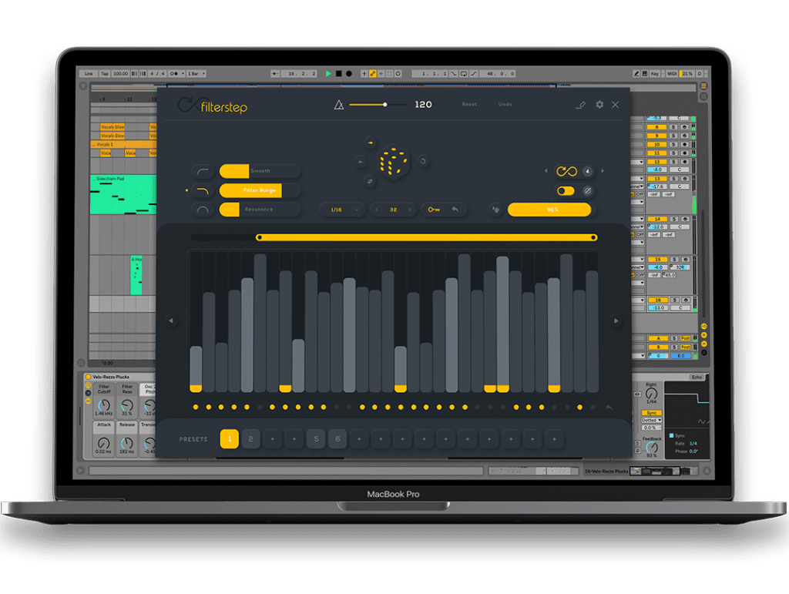Click the Tap tempo button in Ableton
The width and height of the screenshot is (789, 594).
[x=105, y=73]
